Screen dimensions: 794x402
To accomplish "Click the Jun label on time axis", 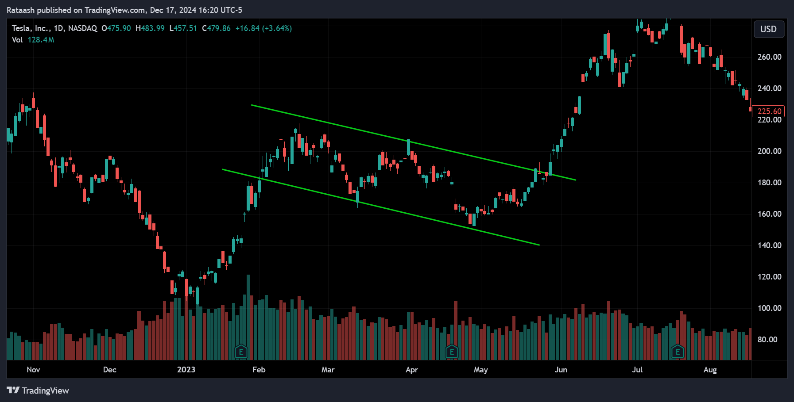I will click(x=561, y=370).
